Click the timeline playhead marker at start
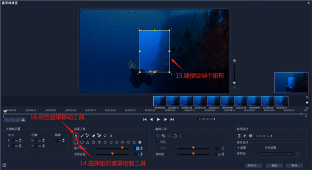 5,111
